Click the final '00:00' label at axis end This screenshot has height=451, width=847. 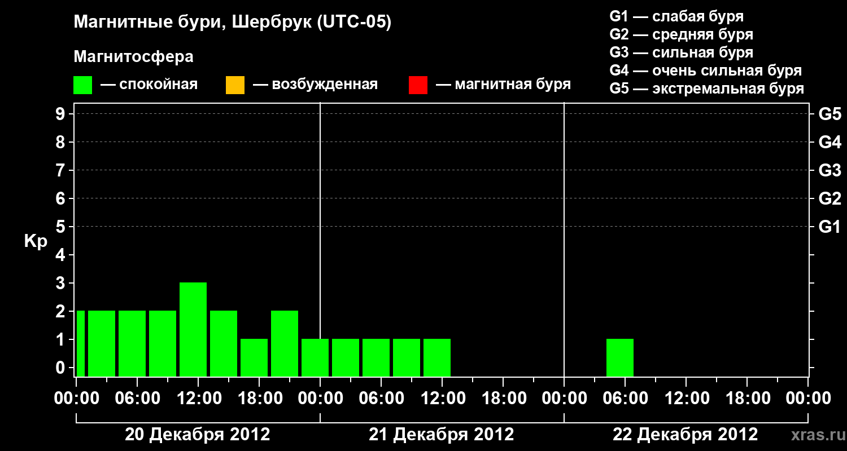click(808, 399)
